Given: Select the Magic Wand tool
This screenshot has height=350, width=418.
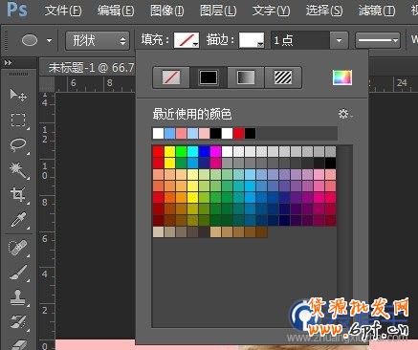Looking at the screenshot, I should point(18,169).
